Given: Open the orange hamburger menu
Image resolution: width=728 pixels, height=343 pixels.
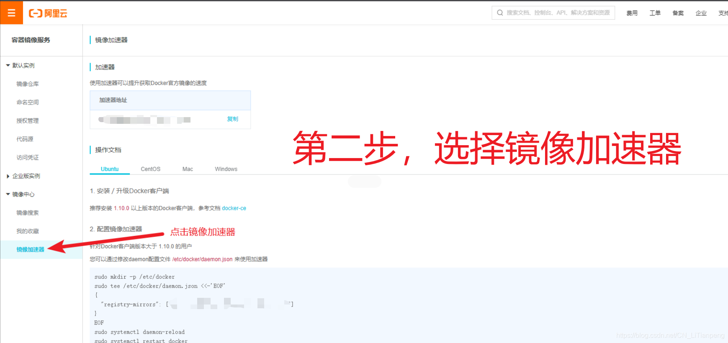Looking at the screenshot, I should tap(11, 13).
